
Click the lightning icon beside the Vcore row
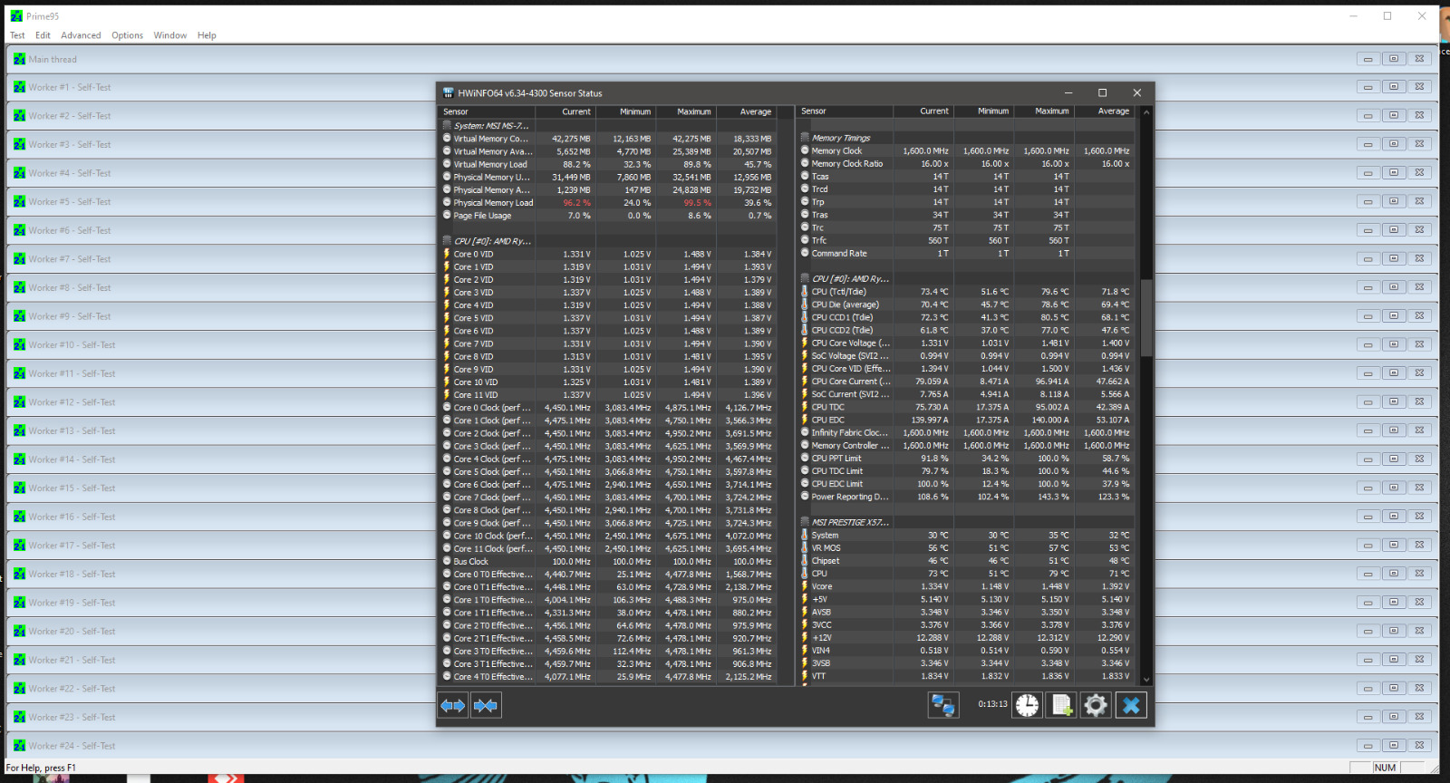click(x=804, y=586)
